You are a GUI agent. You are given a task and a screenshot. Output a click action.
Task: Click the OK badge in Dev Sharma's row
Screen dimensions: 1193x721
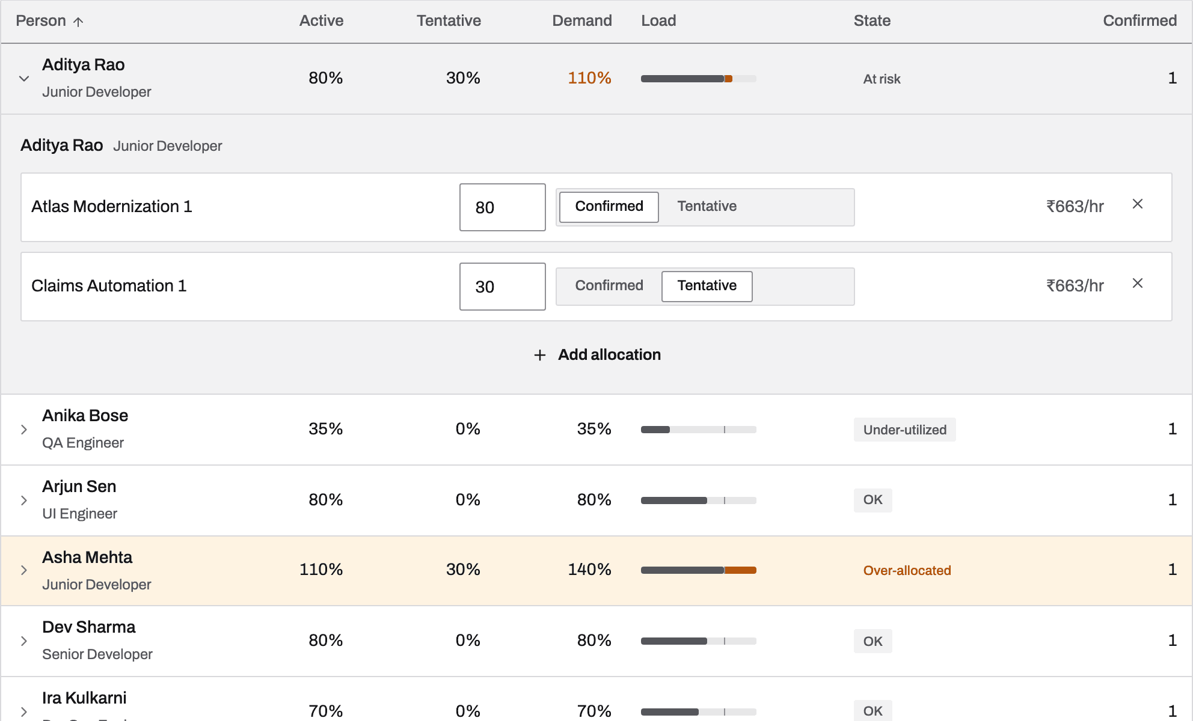click(873, 641)
